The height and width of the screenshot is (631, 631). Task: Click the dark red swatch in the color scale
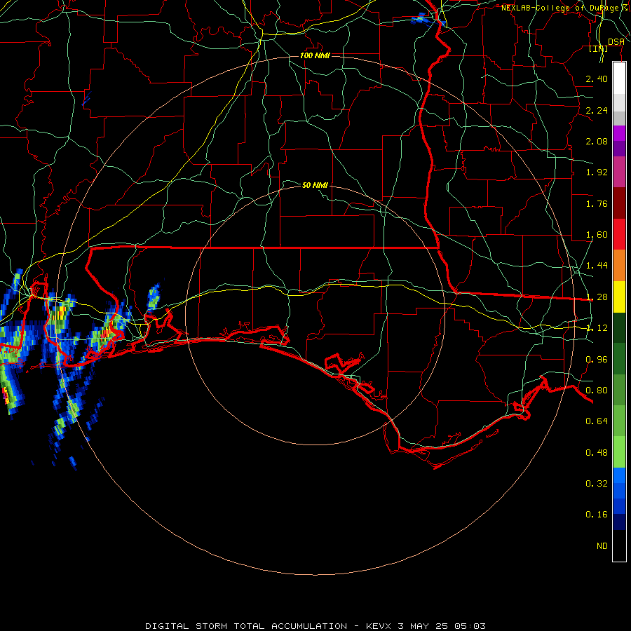pos(619,203)
